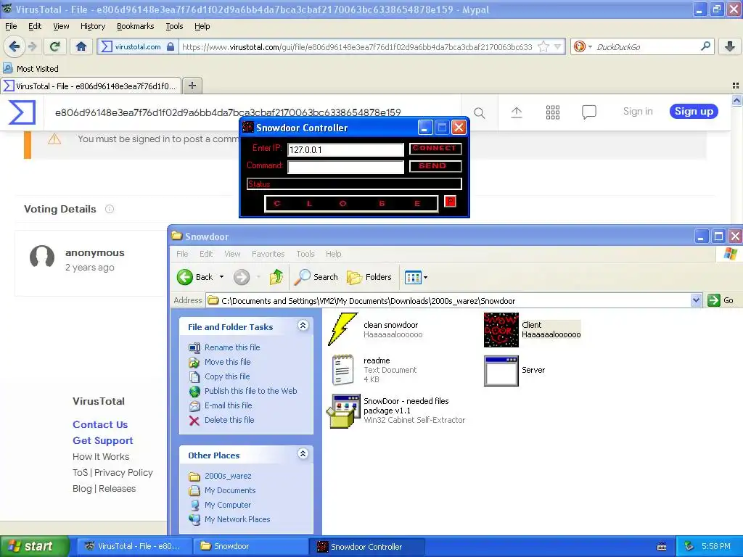Open the browser Tools menu
The image size is (743, 557).
pos(174,27)
